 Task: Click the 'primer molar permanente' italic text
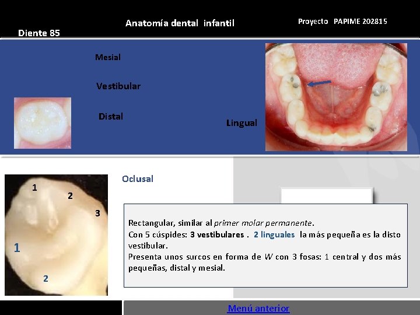pos(262,223)
